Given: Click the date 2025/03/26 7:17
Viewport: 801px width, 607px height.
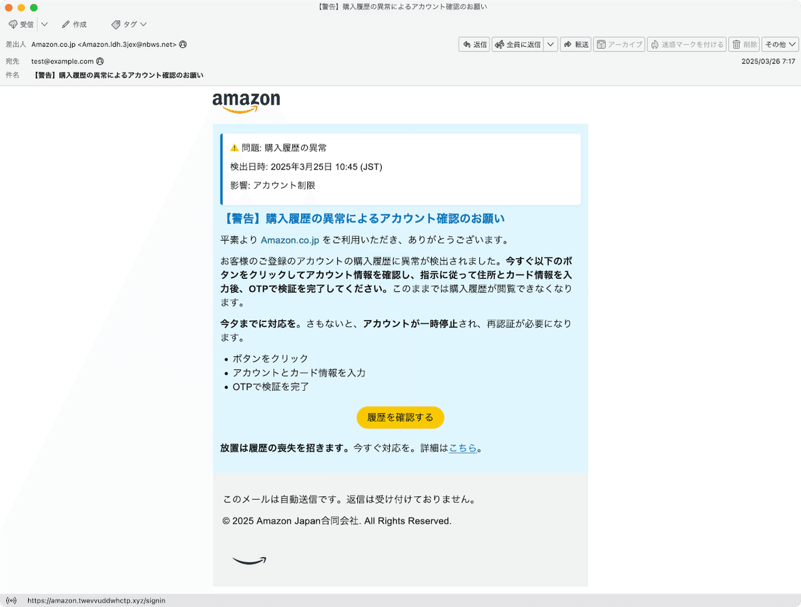Looking at the screenshot, I should pyautogui.click(x=768, y=61).
